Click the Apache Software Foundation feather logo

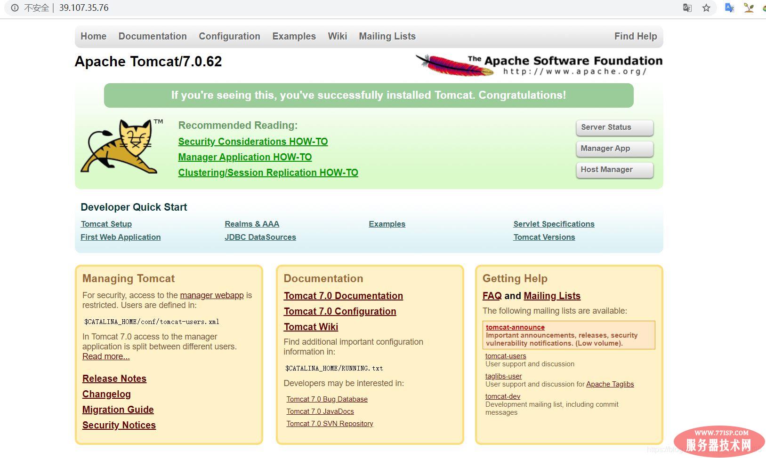coord(539,65)
